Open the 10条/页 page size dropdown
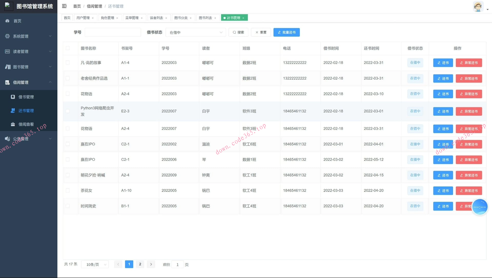 pyautogui.click(x=95, y=264)
